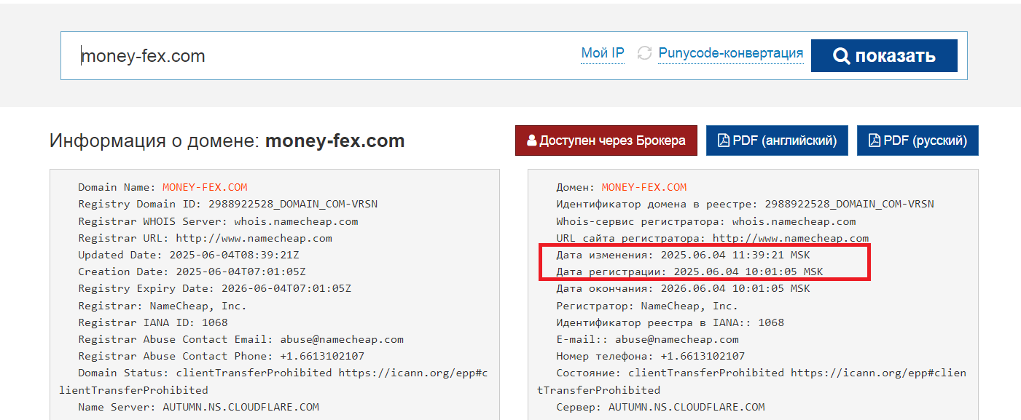Click MONEY-FEX.COM in English WHOIS block
Image resolution: width=1021 pixels, height=420 pixels.
pos(205,187)
